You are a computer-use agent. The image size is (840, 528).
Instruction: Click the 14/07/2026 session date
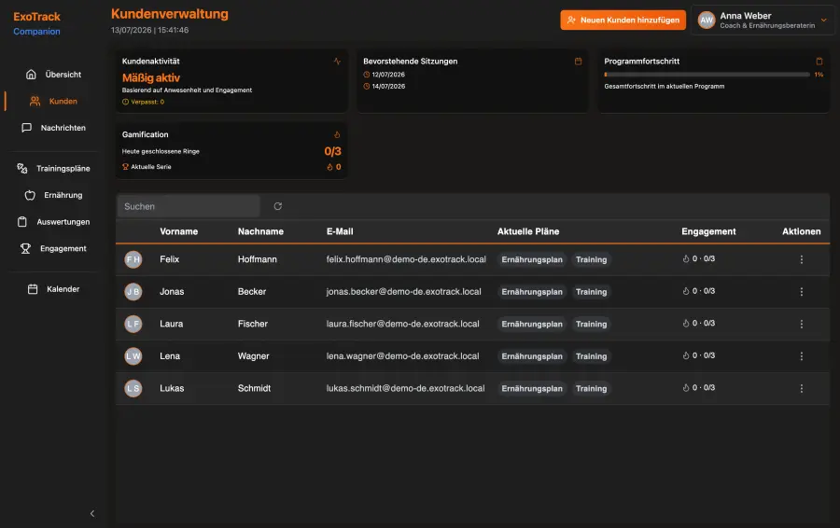coord(388,86)
